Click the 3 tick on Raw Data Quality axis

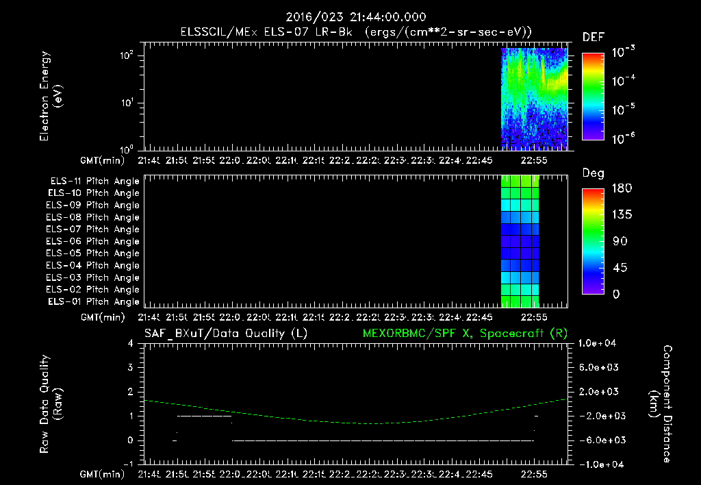point(131,367)
